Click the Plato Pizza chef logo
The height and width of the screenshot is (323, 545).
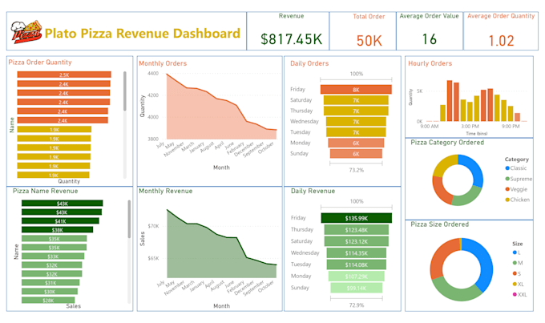click(x=26, y=31)
